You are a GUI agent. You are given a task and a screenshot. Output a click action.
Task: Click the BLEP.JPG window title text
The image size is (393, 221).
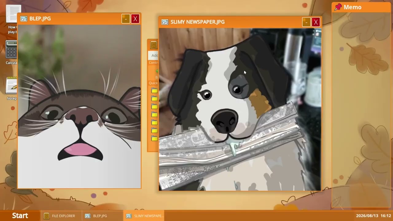coord(40,19)
